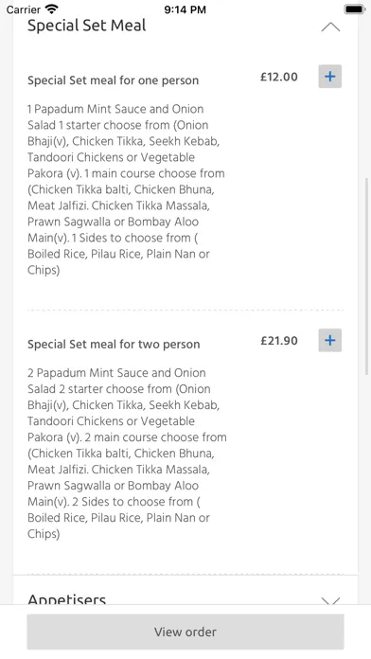Open the View order button
371x659 pixels.
point(185,632)
